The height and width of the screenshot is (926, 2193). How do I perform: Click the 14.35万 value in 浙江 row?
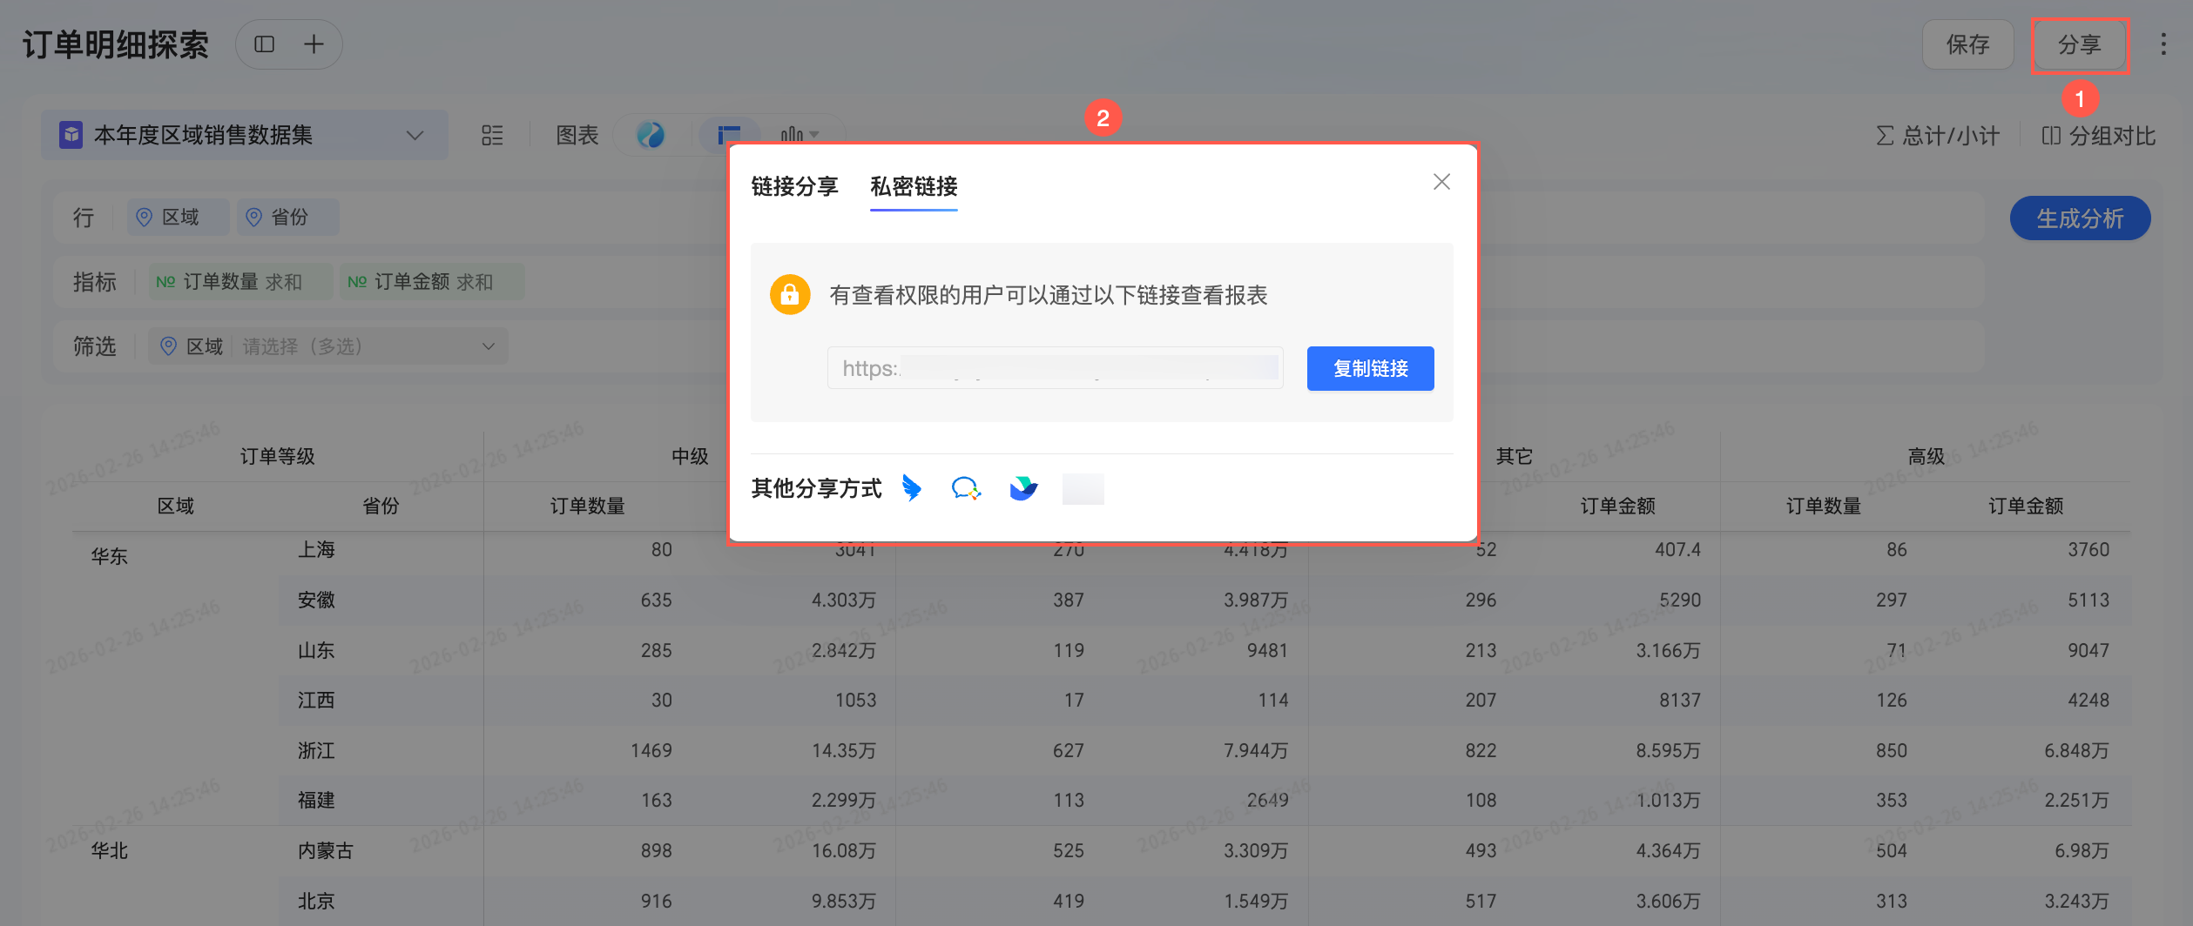pos(843,750)
